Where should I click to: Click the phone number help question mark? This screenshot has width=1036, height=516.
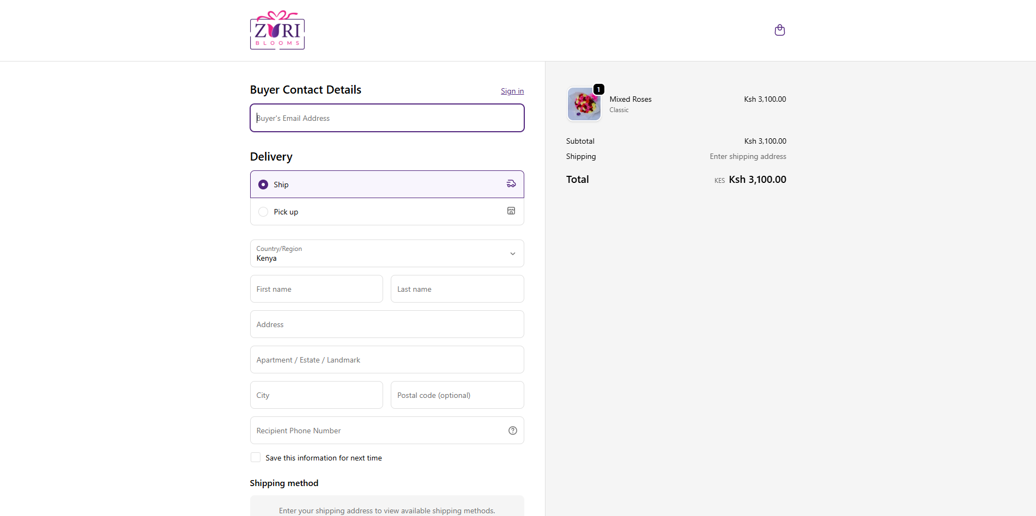(512, 430)
